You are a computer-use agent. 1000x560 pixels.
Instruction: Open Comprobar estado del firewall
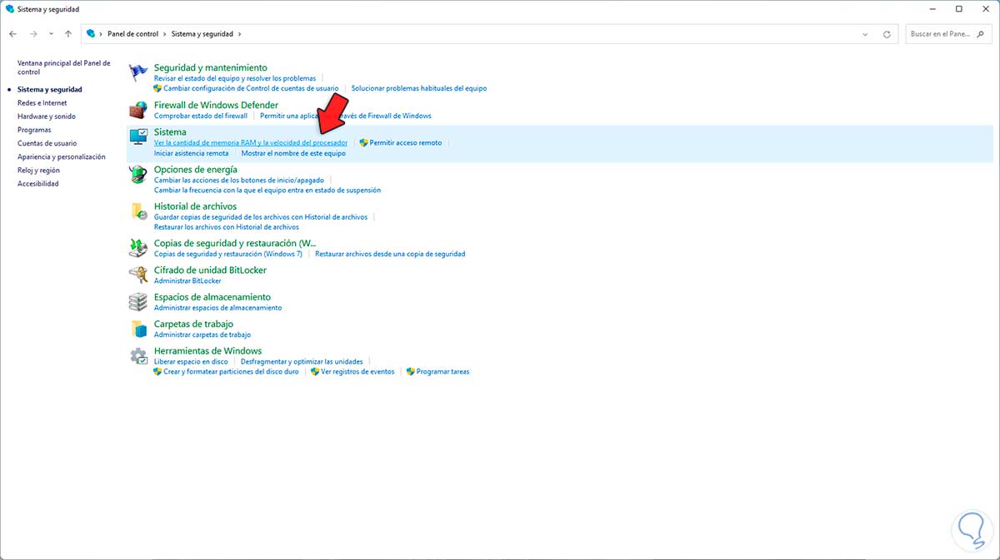pyautogui.click(x=201, y=116)
